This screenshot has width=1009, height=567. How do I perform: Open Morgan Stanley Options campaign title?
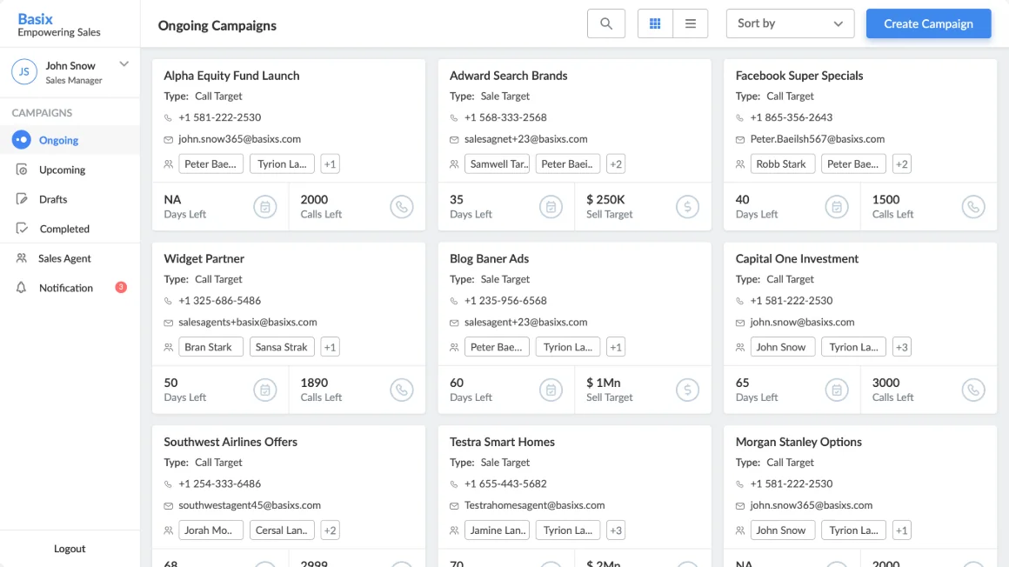point(799,442)
